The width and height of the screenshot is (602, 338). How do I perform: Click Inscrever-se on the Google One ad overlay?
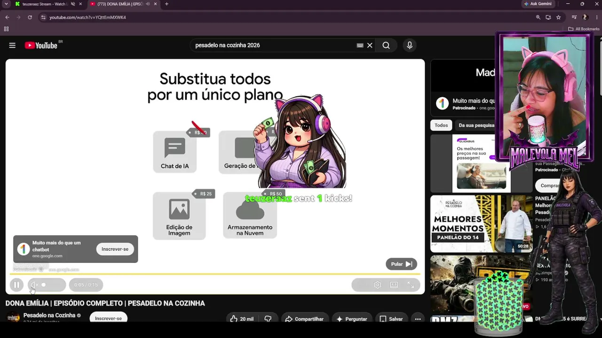click(115, 249)
